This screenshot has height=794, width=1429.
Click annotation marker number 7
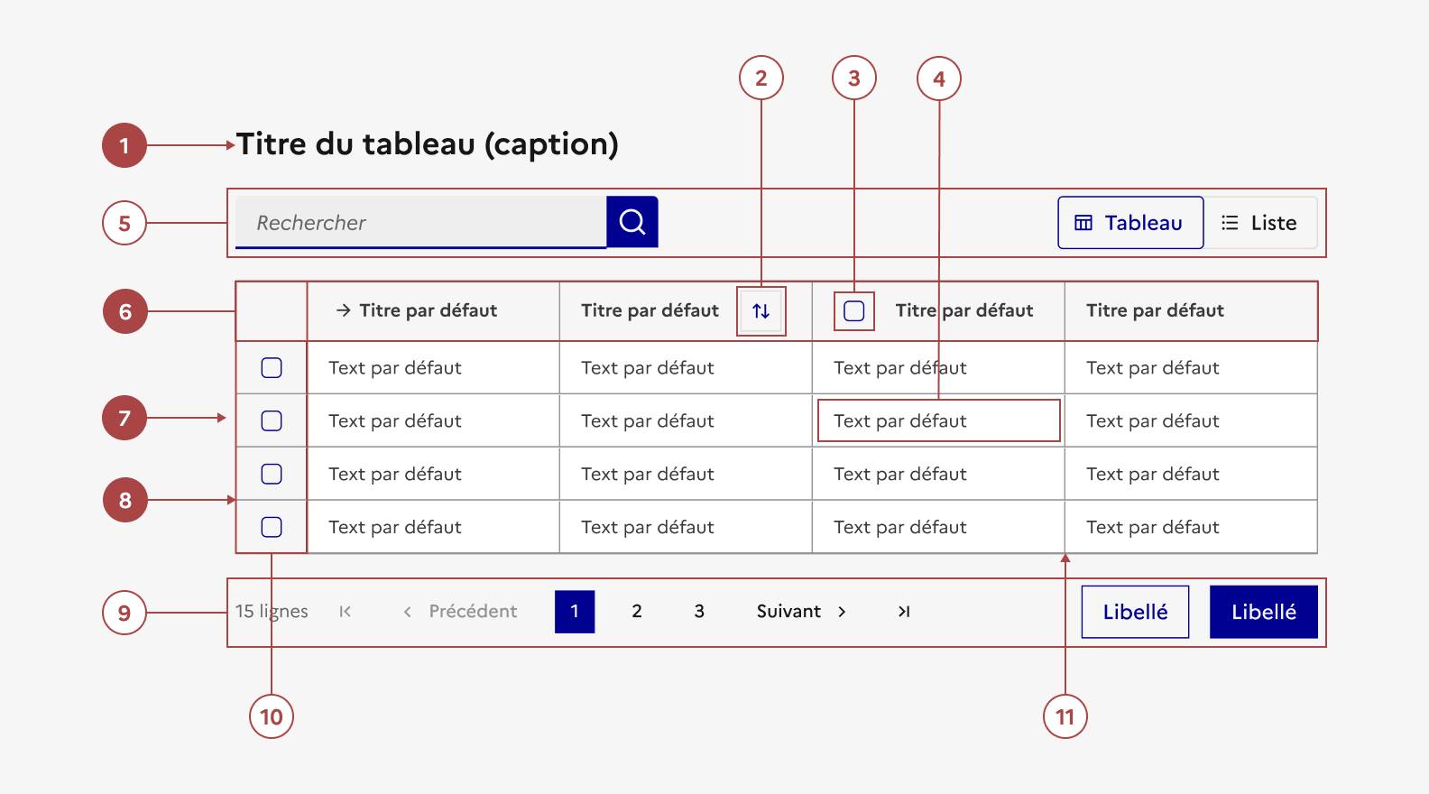(124, 418)
